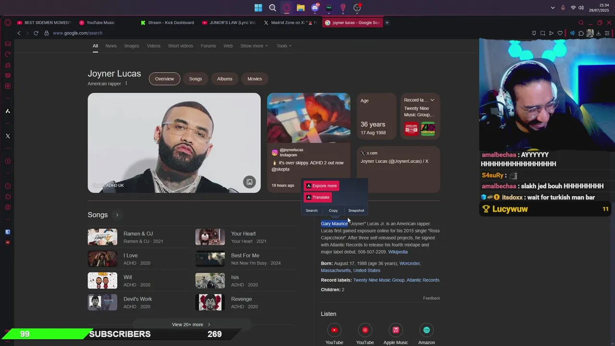
Task: Open Extensions cube icon in left sidebar
Action: pos(8,197)
